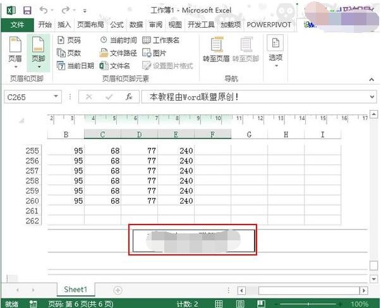Switch to the 页面布局 ribbon tab

tap(90, 25)
